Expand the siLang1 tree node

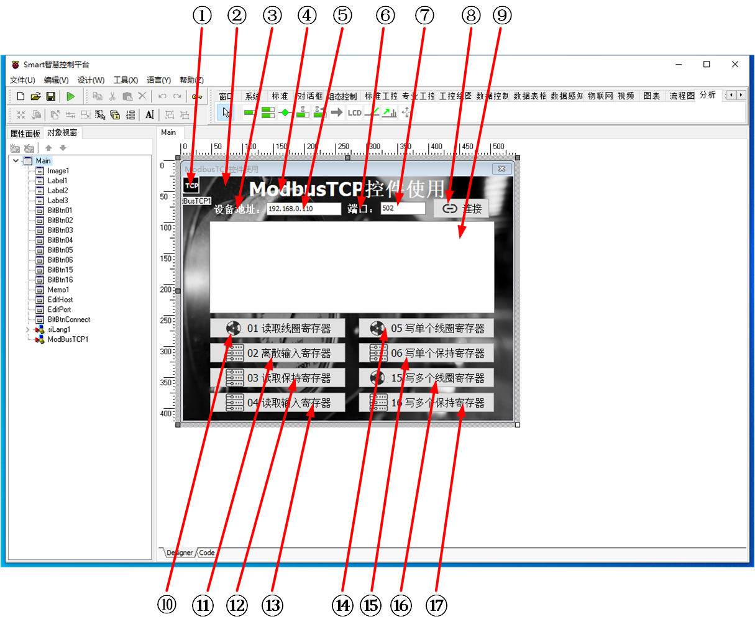27,329
